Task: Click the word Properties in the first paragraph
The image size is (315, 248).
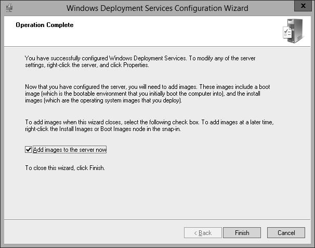Action: coord(136,65)
